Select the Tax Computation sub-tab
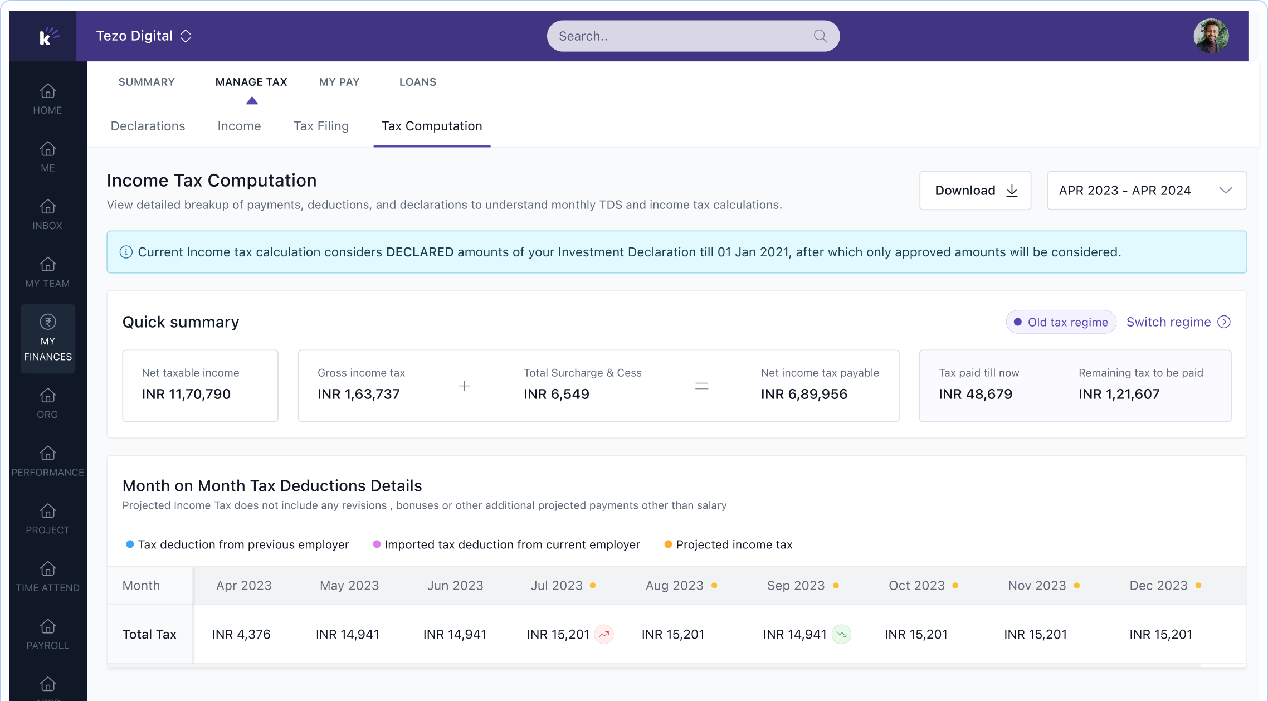The image size is (1268, 701). (x=432, y=126)
